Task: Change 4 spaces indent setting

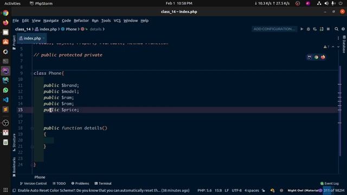Action: click(x=252, y=190)
